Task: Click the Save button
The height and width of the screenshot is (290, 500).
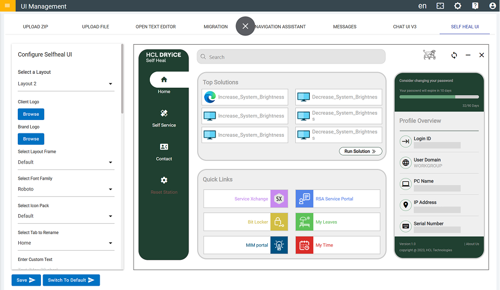Action: pyautogui.click(x=26, y=280)
